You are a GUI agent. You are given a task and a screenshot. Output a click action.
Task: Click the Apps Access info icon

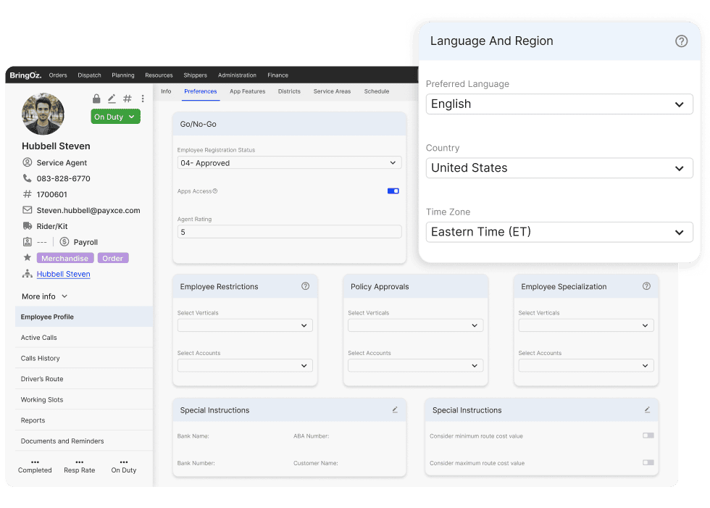(215, 191)
